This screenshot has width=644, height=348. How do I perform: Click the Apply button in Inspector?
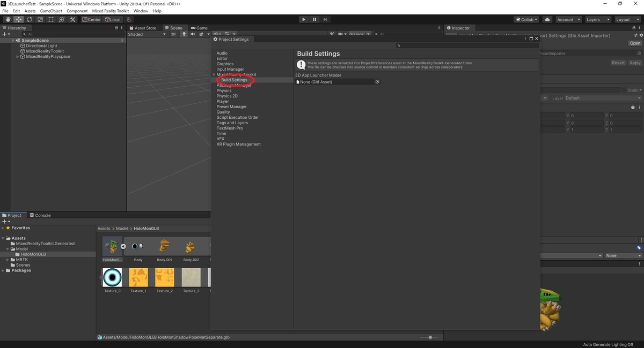[635, 63]
